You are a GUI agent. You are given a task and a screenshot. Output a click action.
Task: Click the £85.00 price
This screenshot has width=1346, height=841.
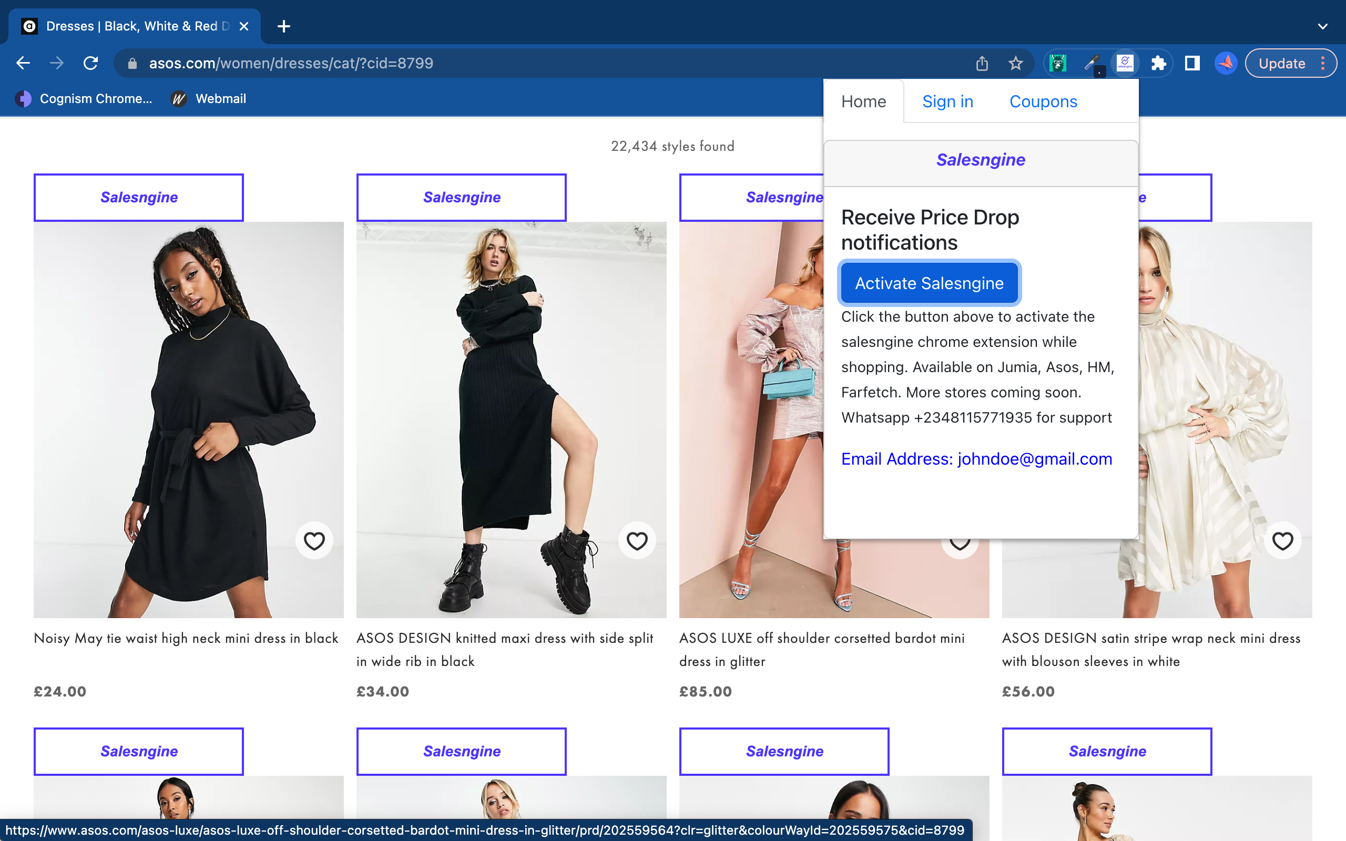coord(705,691)
